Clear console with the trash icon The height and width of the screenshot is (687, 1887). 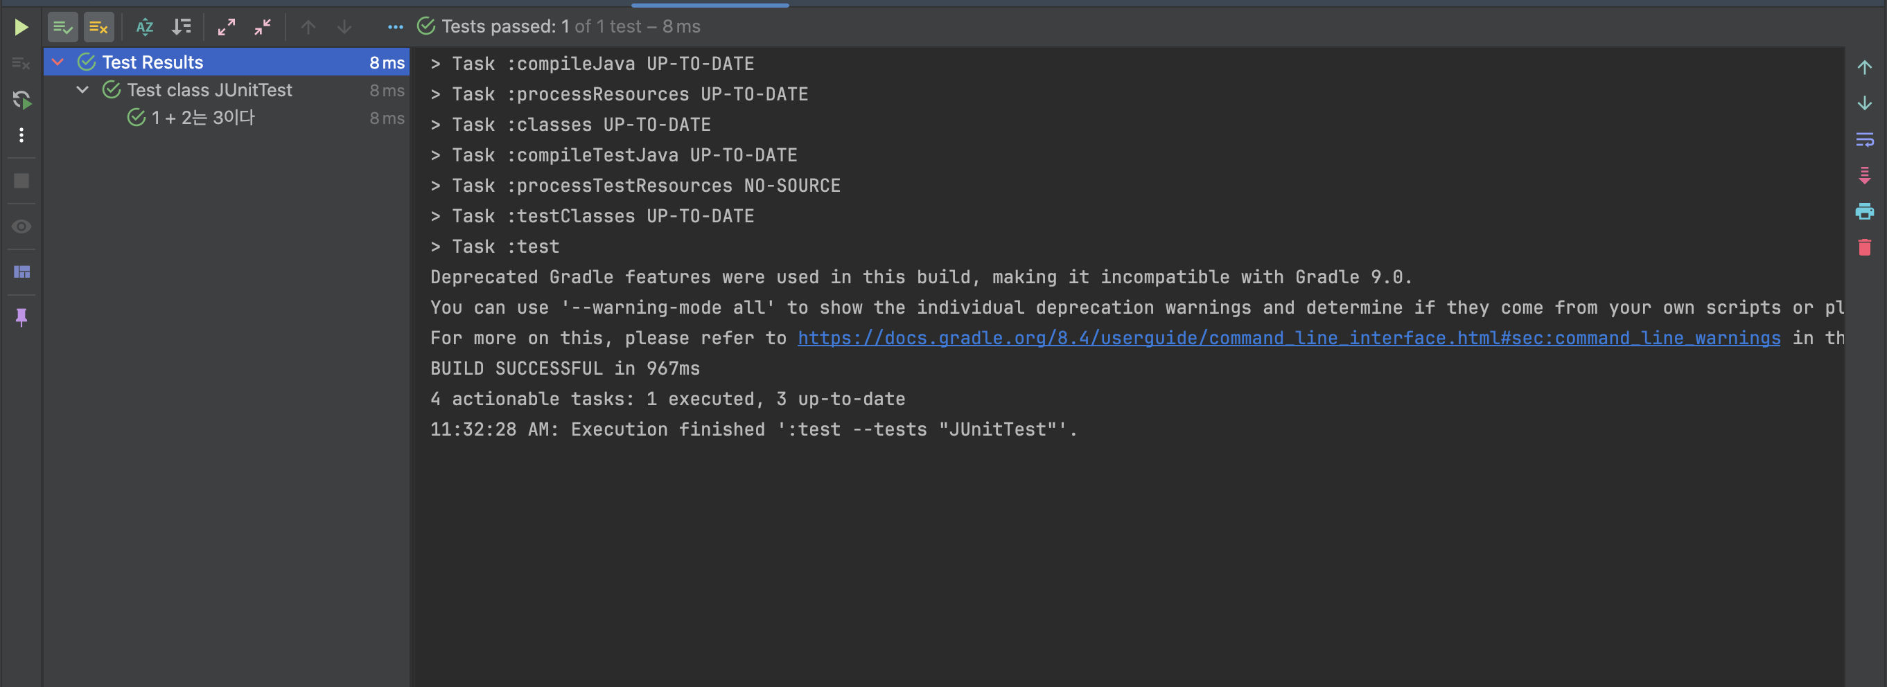click(1864, 247)
